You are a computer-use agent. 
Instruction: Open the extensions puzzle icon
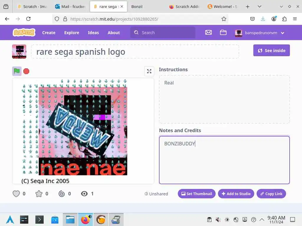284,19
